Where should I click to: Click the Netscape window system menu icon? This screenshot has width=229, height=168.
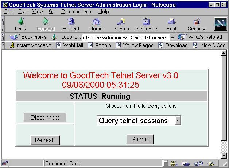click(5, 5)
